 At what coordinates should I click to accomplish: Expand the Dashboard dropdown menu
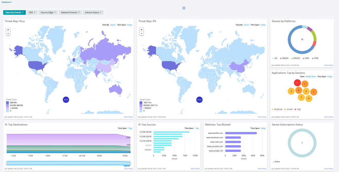click(7, 2)
